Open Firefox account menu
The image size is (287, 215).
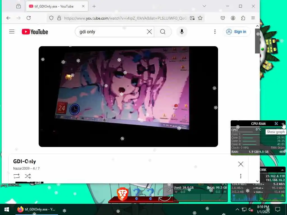pos(233,18)
